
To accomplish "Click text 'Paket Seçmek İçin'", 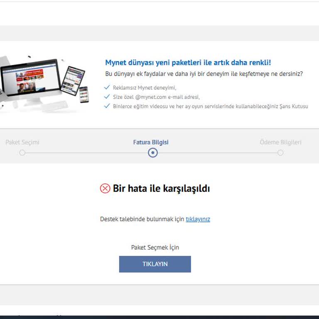I will click(x=155, y=248).
